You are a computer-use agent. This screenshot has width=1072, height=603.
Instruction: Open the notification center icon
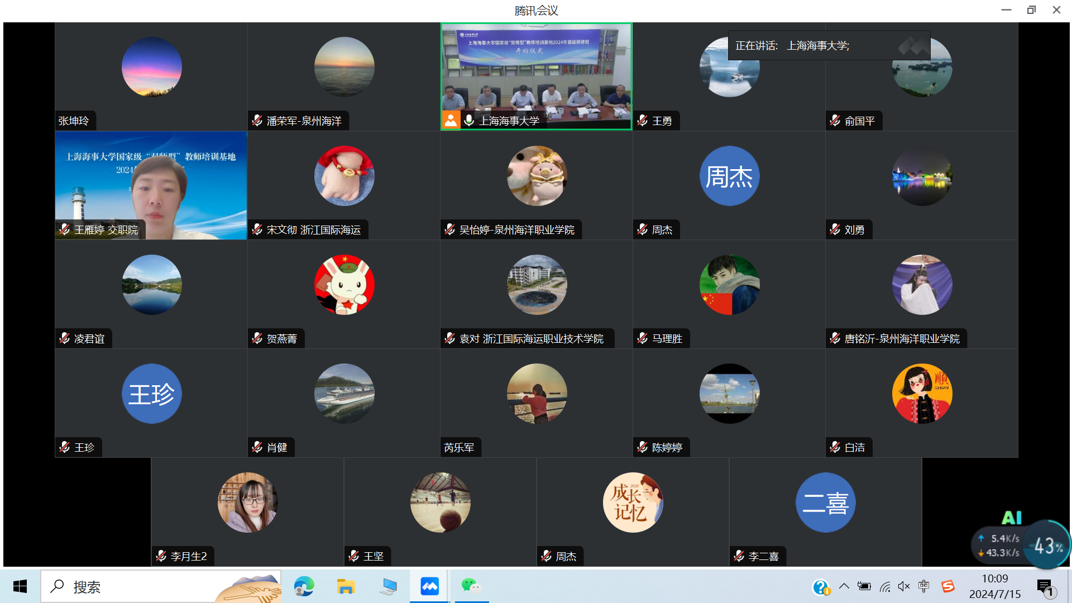pyautogui.click(x=1045, y=587)
